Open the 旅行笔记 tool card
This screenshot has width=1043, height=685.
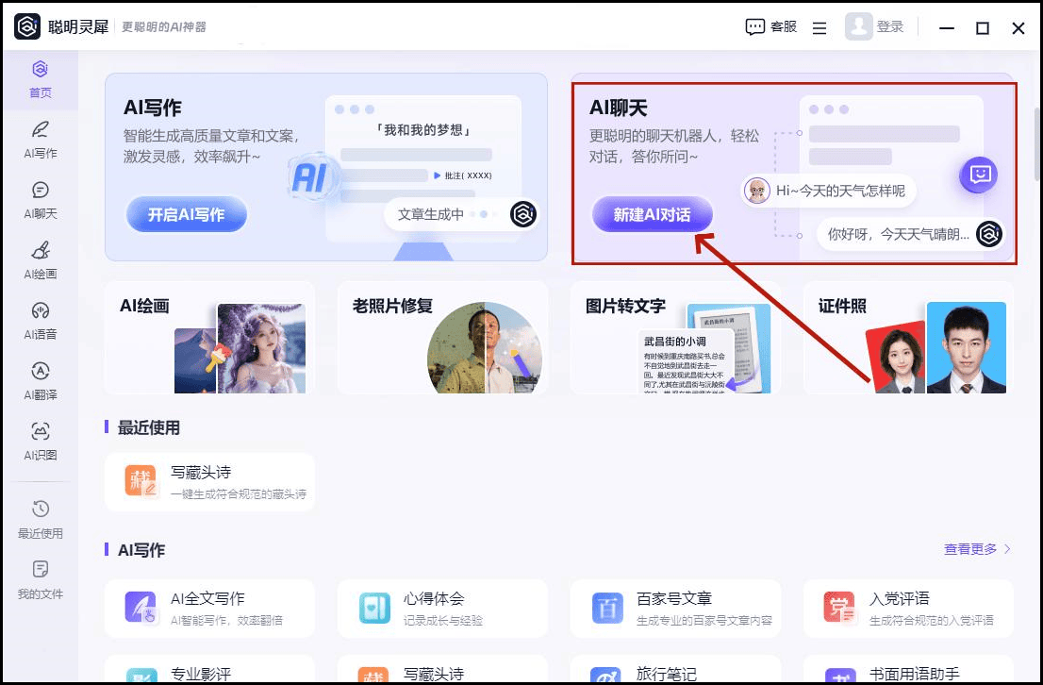pyautogui.click(x=675, y=669)
